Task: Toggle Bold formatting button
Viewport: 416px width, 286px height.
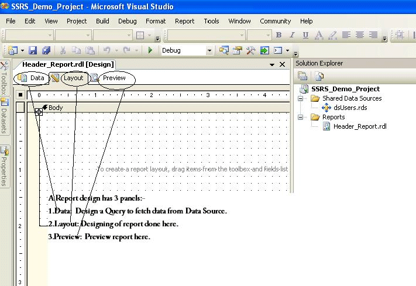Action: pyautogui.click(x=279, y=35)
